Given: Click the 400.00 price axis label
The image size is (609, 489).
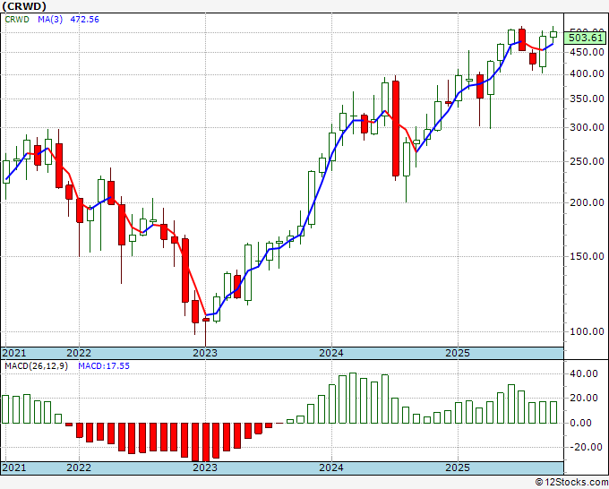Looking at the screenshot, I should coord(588,73).
